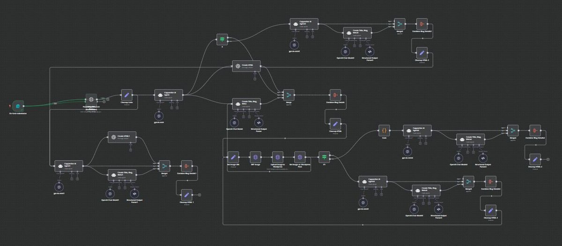Select the Structured Output Parser3 sub-node
Image resolution: width=562 pixels, height=246 pixels.
click(x=439, y=209)
